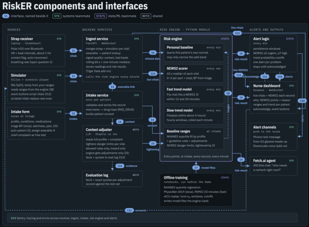Click the STATS tag on the Alert logic card

[290, 39]
